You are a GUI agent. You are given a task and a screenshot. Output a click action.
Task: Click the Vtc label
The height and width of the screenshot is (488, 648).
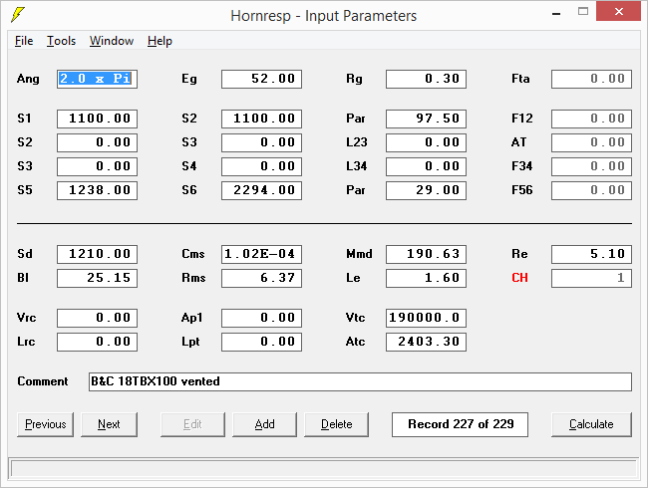pyautogui.click(x=356, y=318)
